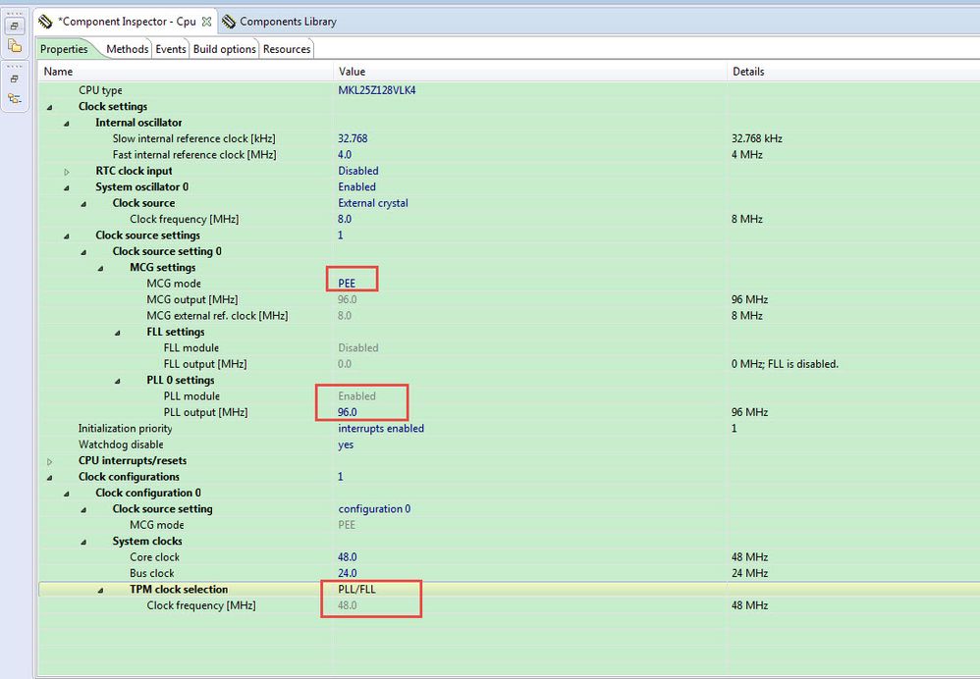Change the MCG mode PEE value
The image size is (980, 679).
[347, 284]
